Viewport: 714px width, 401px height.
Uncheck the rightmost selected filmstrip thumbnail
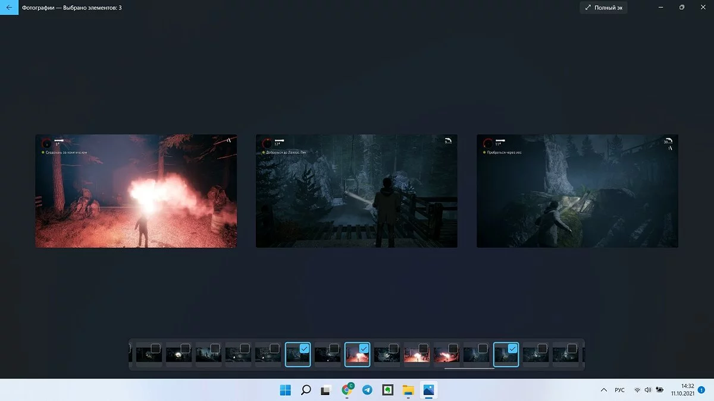[x=512, y=348]
